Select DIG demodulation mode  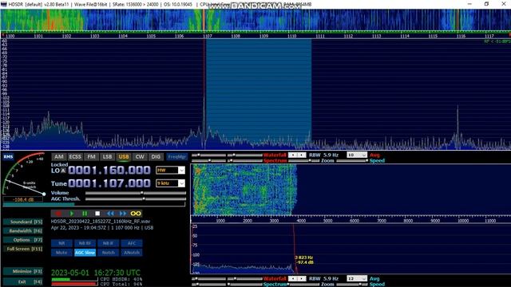point(156,157)
